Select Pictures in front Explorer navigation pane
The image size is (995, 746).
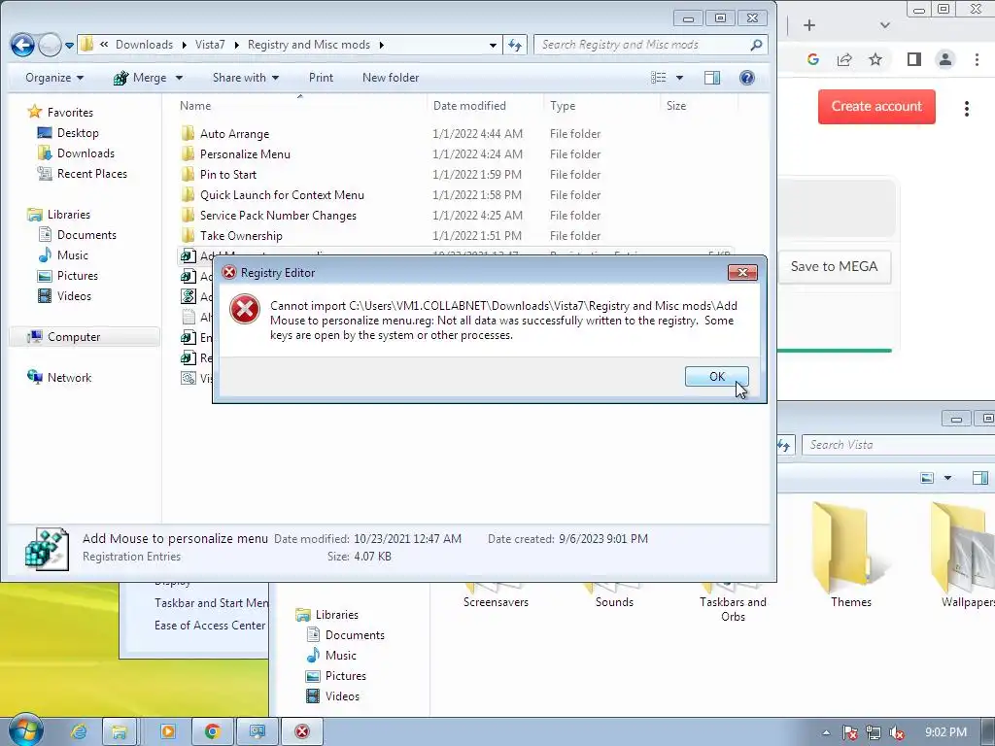point(78,275)
